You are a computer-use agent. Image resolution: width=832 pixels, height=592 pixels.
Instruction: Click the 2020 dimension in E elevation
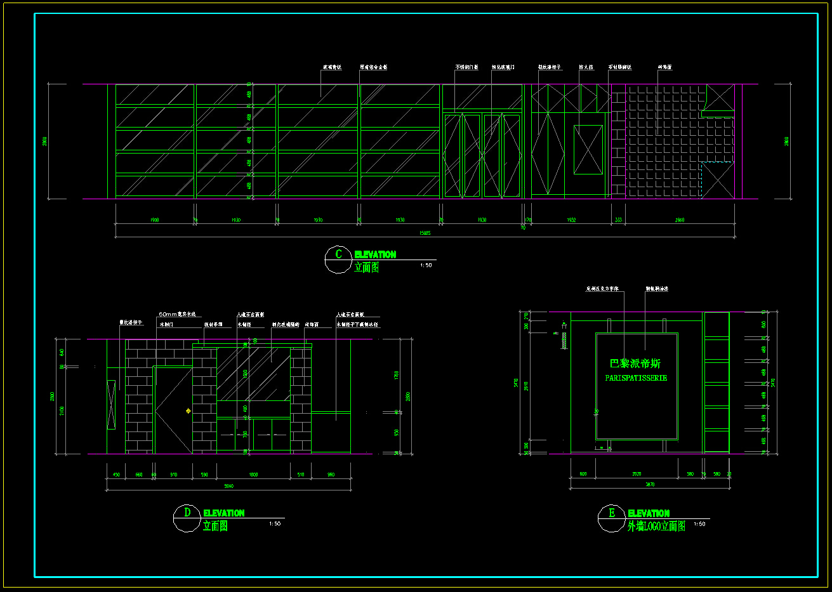(637, 474)
